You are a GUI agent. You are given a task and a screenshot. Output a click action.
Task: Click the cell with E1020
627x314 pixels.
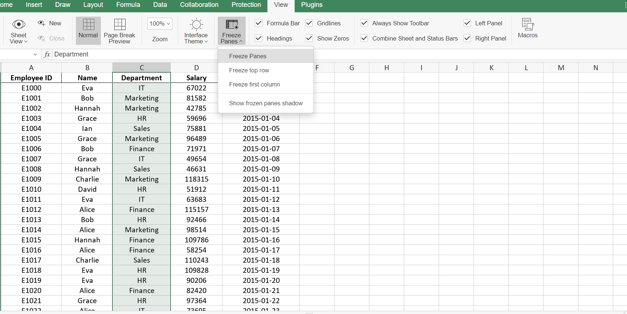click(x=31, y=290)
